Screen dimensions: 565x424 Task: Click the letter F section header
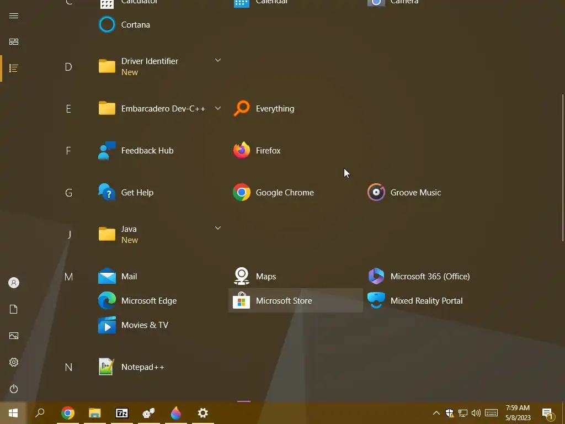(68, 150)
